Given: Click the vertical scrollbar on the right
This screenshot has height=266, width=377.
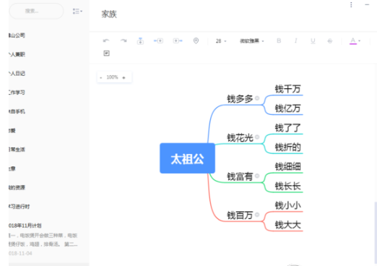Looking at the screenshot, I should click(x=376, y=233).
